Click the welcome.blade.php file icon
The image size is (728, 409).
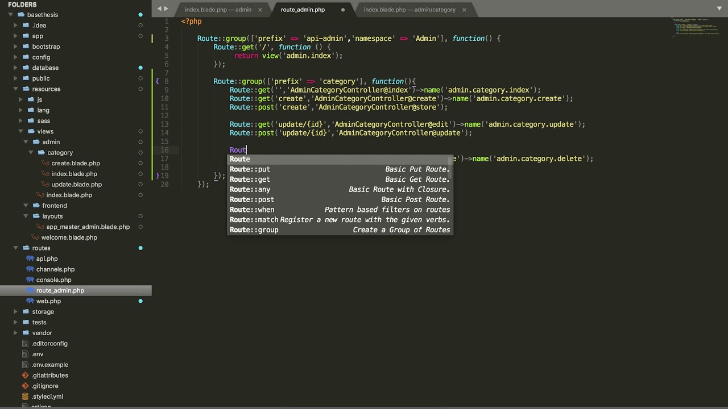click(36, 237)
